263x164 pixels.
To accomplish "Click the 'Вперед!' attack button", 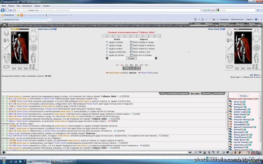I will coord(131,58).
